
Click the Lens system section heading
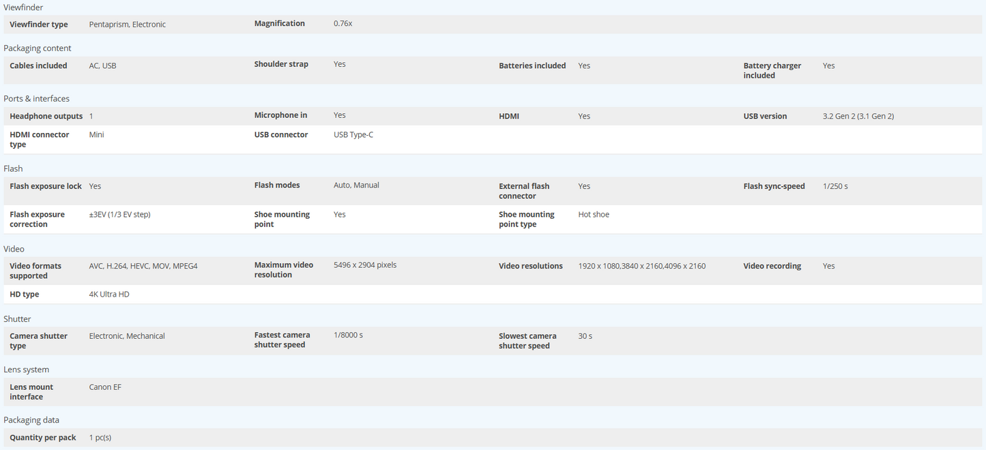click(x=26, y=370)
